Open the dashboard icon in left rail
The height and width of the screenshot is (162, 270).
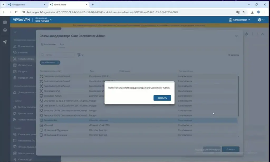pyautogui.click(x=5, y=30)
